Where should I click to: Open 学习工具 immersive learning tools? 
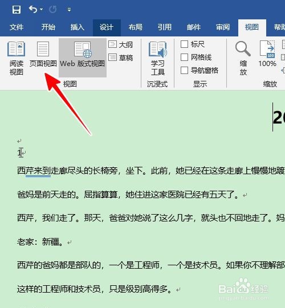158,58
